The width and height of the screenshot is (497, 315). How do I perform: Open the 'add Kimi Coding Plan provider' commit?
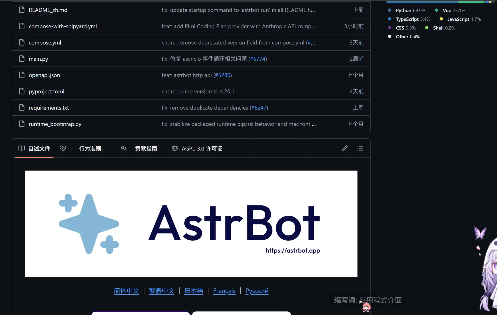click(238, 26)
